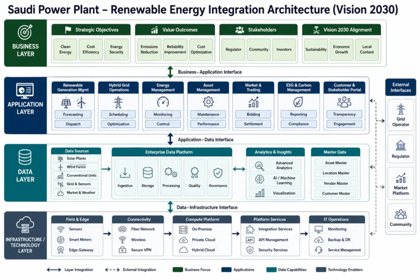The width and height of the screenshot is (420, 280).
Task: Click the palm emblem beside Vision 2030 Alignment
Action: (x=316, y=30)
